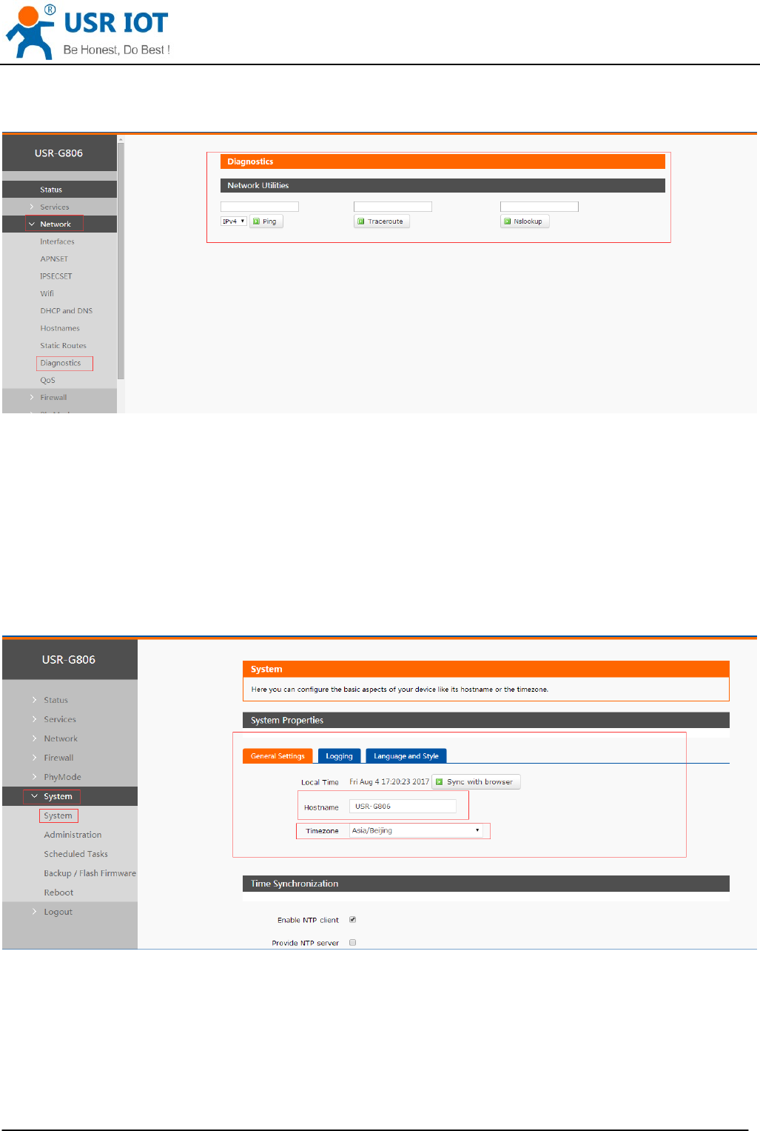The height and width of the screenshot is (1131, 760).
Task: Click the Hostname input field
Action: (403, 807)
